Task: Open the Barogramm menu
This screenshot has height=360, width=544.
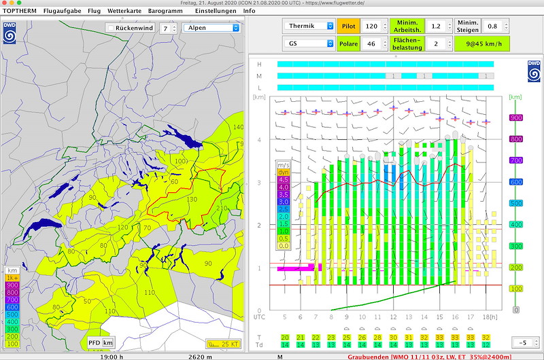Action: [165, 11]
